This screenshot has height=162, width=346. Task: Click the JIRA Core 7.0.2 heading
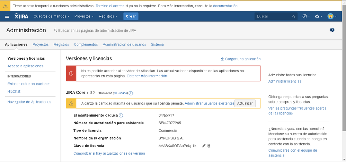81,93
